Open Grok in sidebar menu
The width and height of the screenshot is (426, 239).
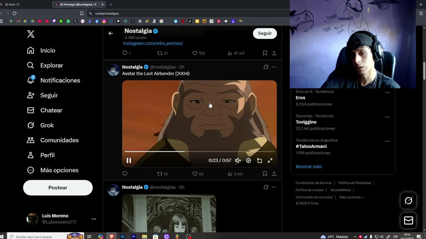(x=40, y=125)
